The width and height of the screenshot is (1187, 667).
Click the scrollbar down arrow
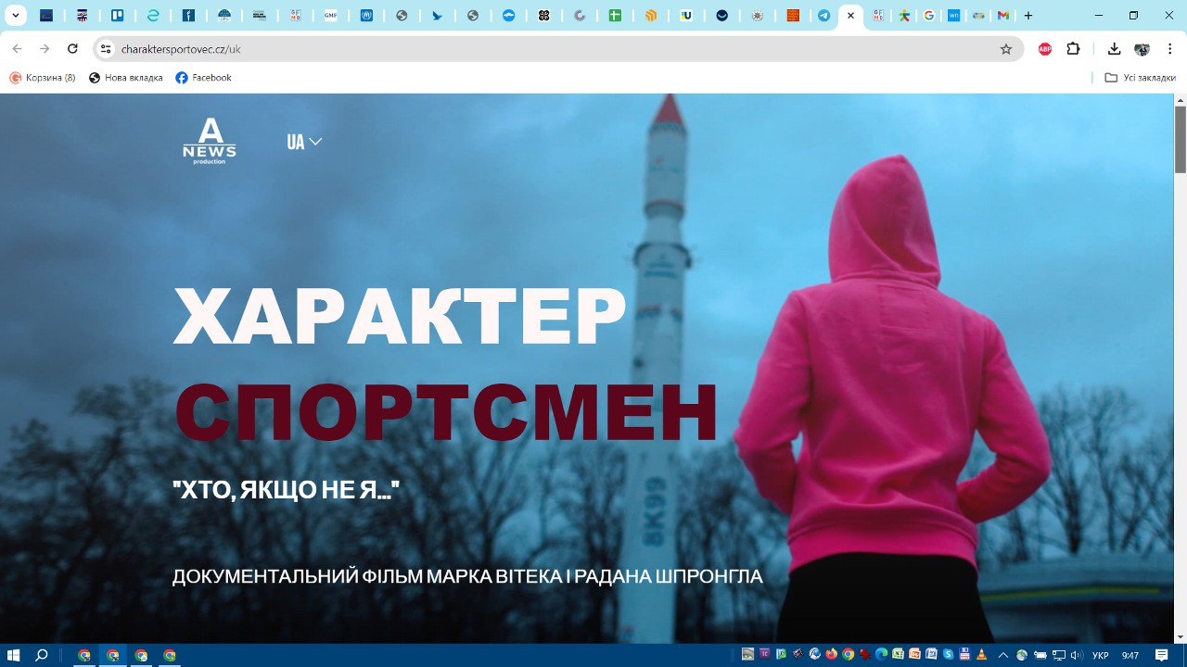click(1181, 637)
